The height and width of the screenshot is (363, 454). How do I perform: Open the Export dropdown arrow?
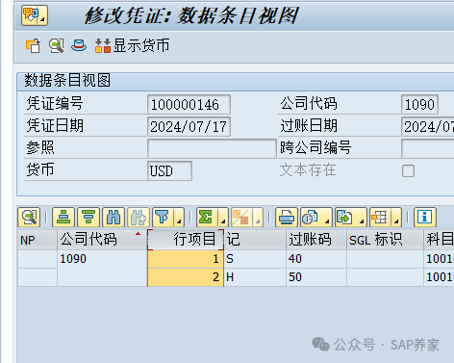[x=362, y=218]
